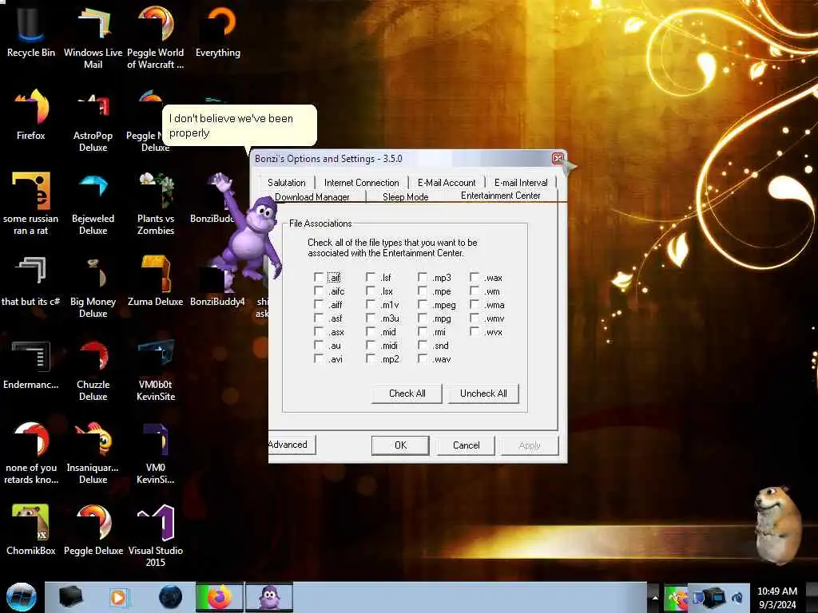Tick the .wax checkbox
This screenshot has height=613, width=818.
point(475,277)
